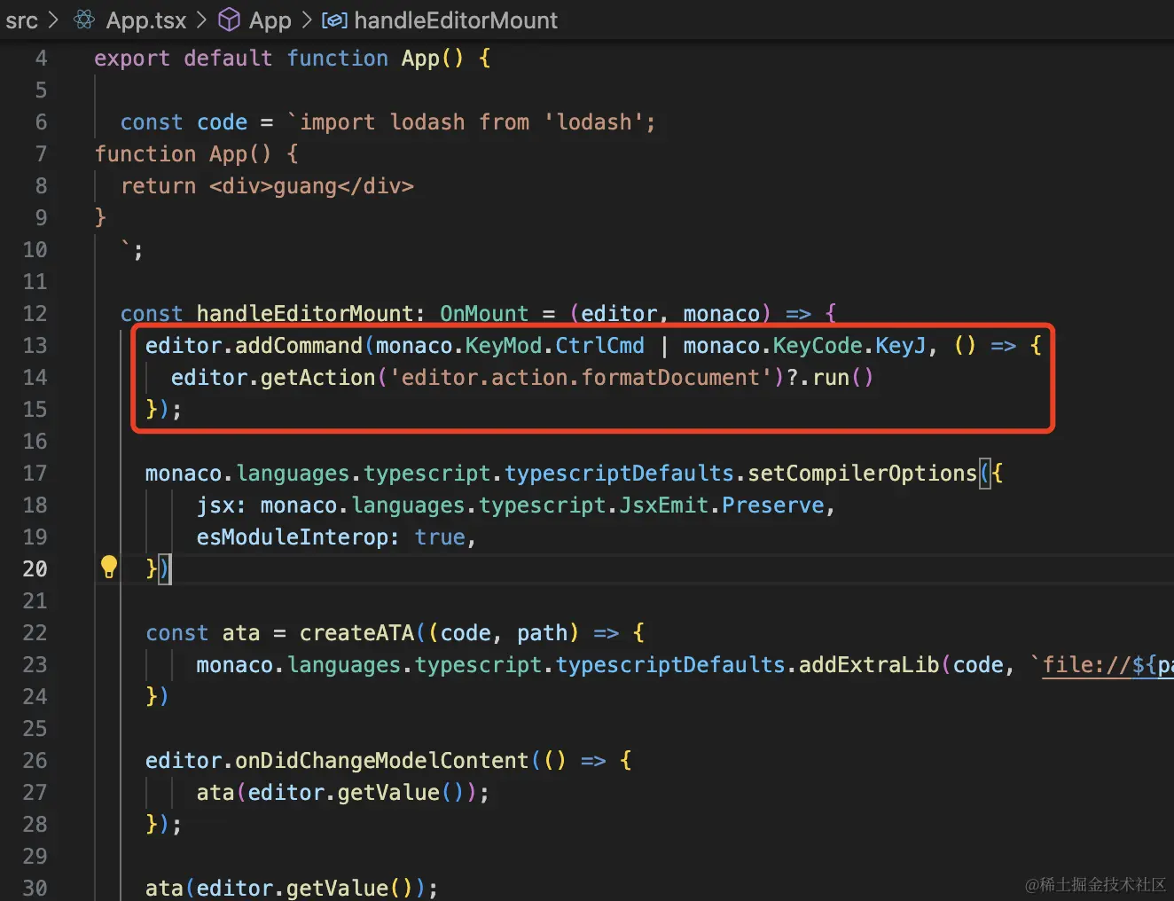Click 'ata' constant on line 22
1174x901 pixels.
pos(241,633)
